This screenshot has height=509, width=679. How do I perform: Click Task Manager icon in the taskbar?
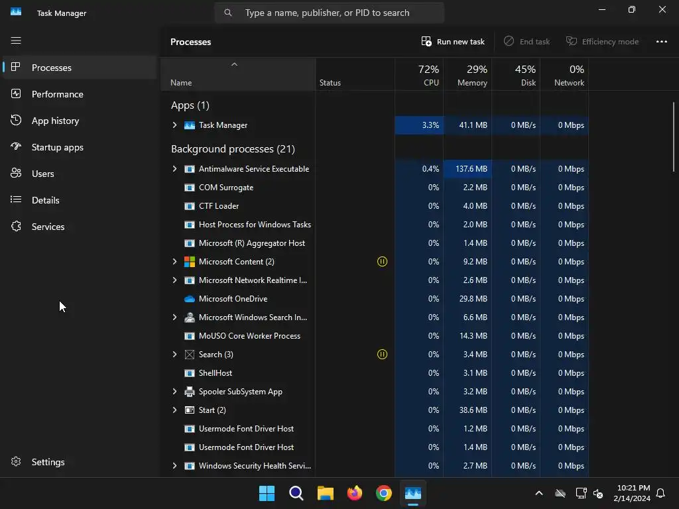pos(412,493)
